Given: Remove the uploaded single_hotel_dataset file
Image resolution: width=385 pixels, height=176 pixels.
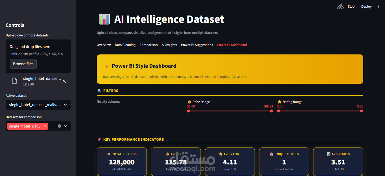Looking at the screenshot, I should 64,81.
